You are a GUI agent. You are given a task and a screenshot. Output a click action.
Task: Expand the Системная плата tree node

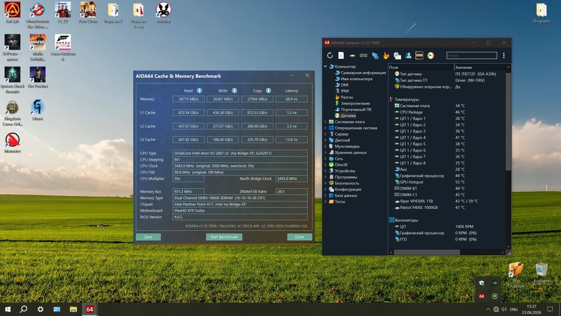pyautogui.click(x=325, y=122)
